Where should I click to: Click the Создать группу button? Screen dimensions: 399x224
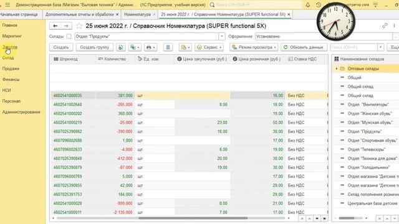click(94, 47)
